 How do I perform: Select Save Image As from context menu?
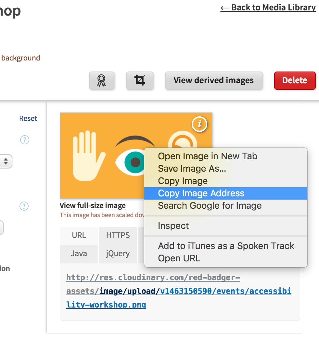click(192, 168)
